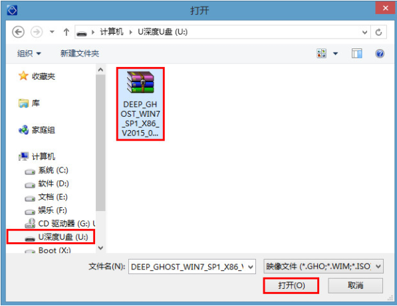Refresh the current folder view
Image resolution: width=397 pixels, height=306 pixels.
[x=378, y=32]
